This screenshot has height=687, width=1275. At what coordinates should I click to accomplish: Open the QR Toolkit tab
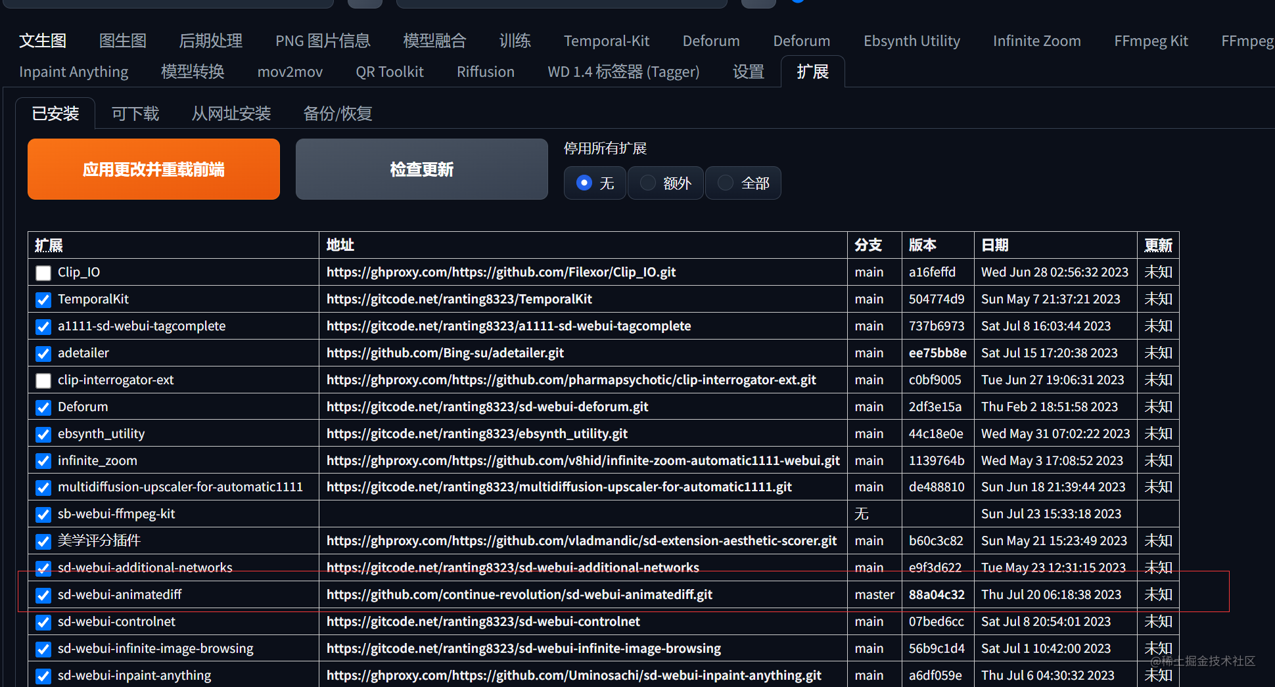point(390,72)
